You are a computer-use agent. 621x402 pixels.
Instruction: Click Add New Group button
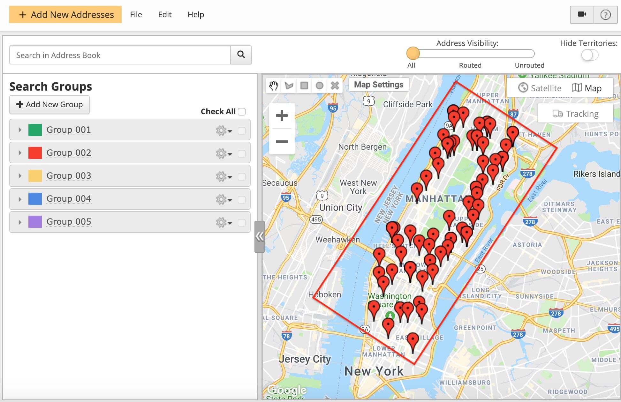[x=50, y=104]
